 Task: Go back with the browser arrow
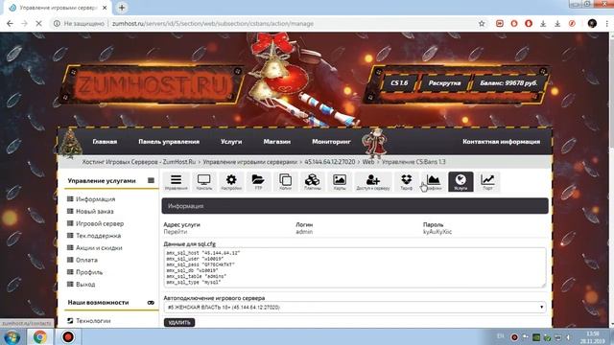tap(11, 23)
